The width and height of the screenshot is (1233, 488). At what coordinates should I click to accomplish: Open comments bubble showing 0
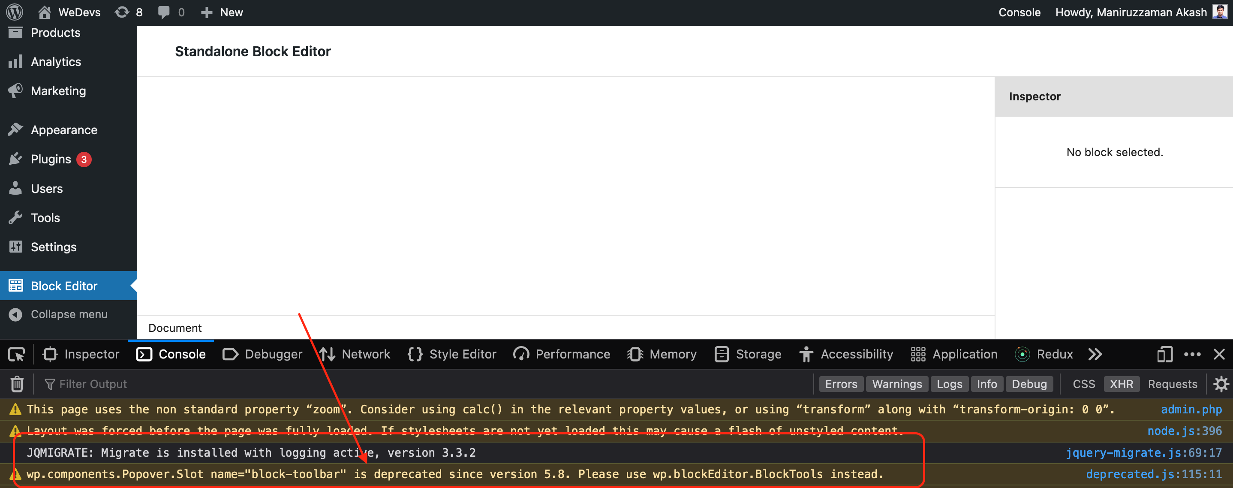tap(169, 12)
